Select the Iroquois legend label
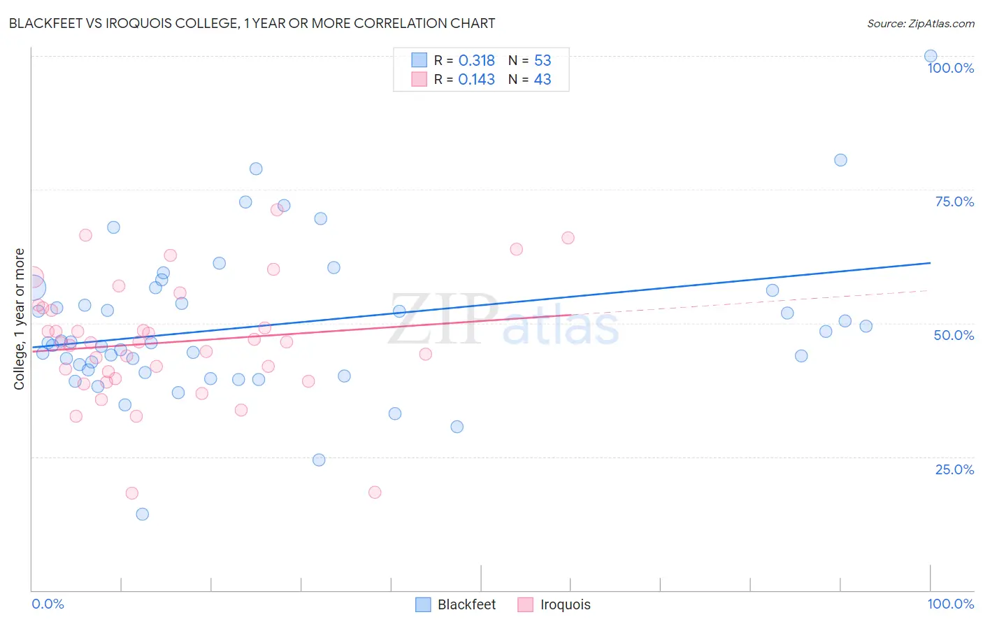The width and height of the screenshot is (983, 624). [x=565, y=605]
